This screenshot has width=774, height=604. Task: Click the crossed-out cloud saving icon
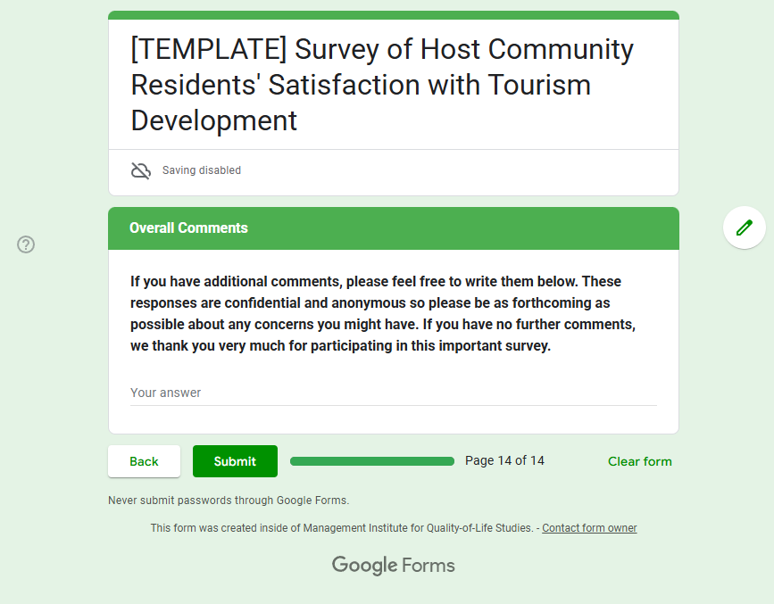click(141, 170)
